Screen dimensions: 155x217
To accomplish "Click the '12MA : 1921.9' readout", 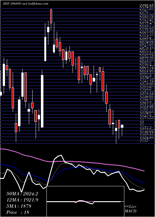I will click(22, 200).
